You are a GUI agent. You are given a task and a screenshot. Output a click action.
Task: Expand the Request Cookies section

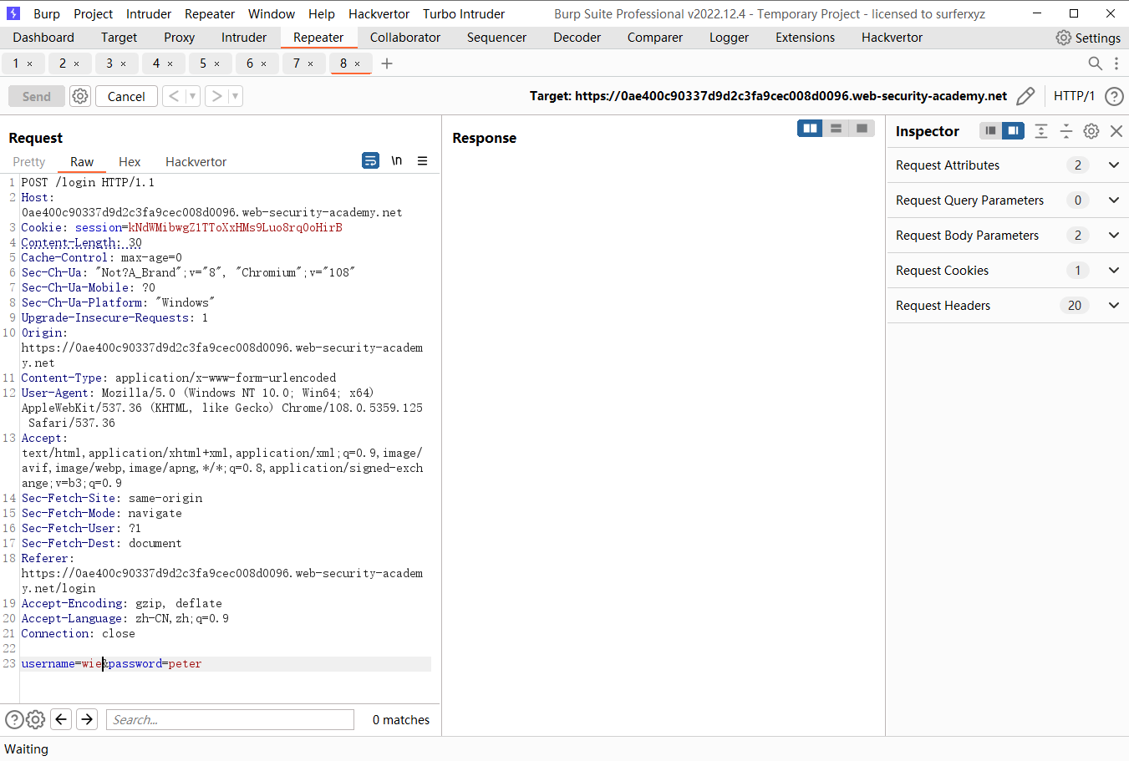(1114, 271)
